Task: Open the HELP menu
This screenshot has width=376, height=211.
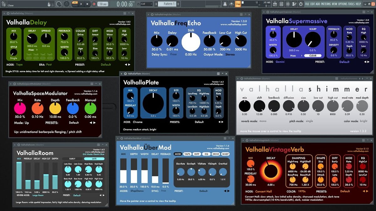Action: tap(358, 4)
